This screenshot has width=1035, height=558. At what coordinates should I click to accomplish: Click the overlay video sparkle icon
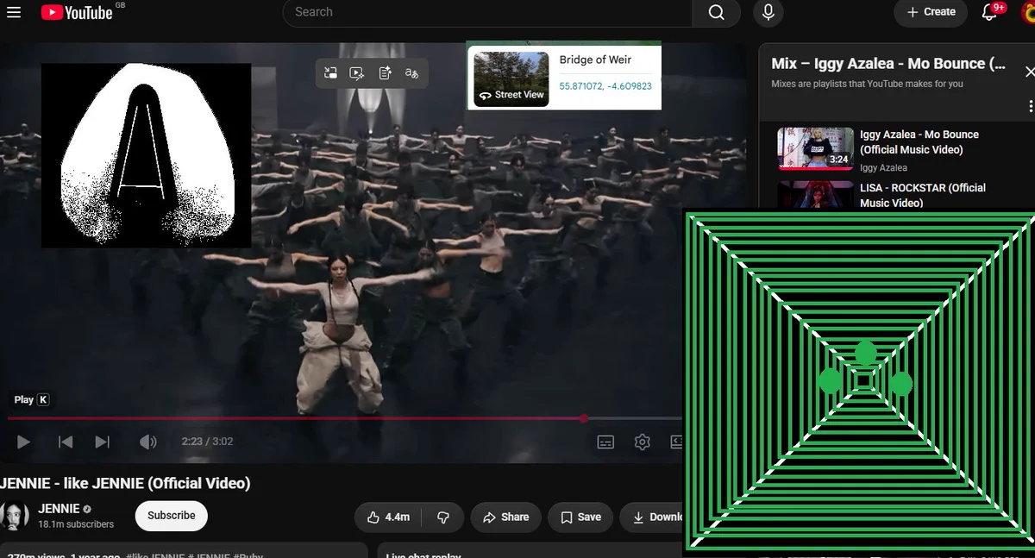point(357,73)
